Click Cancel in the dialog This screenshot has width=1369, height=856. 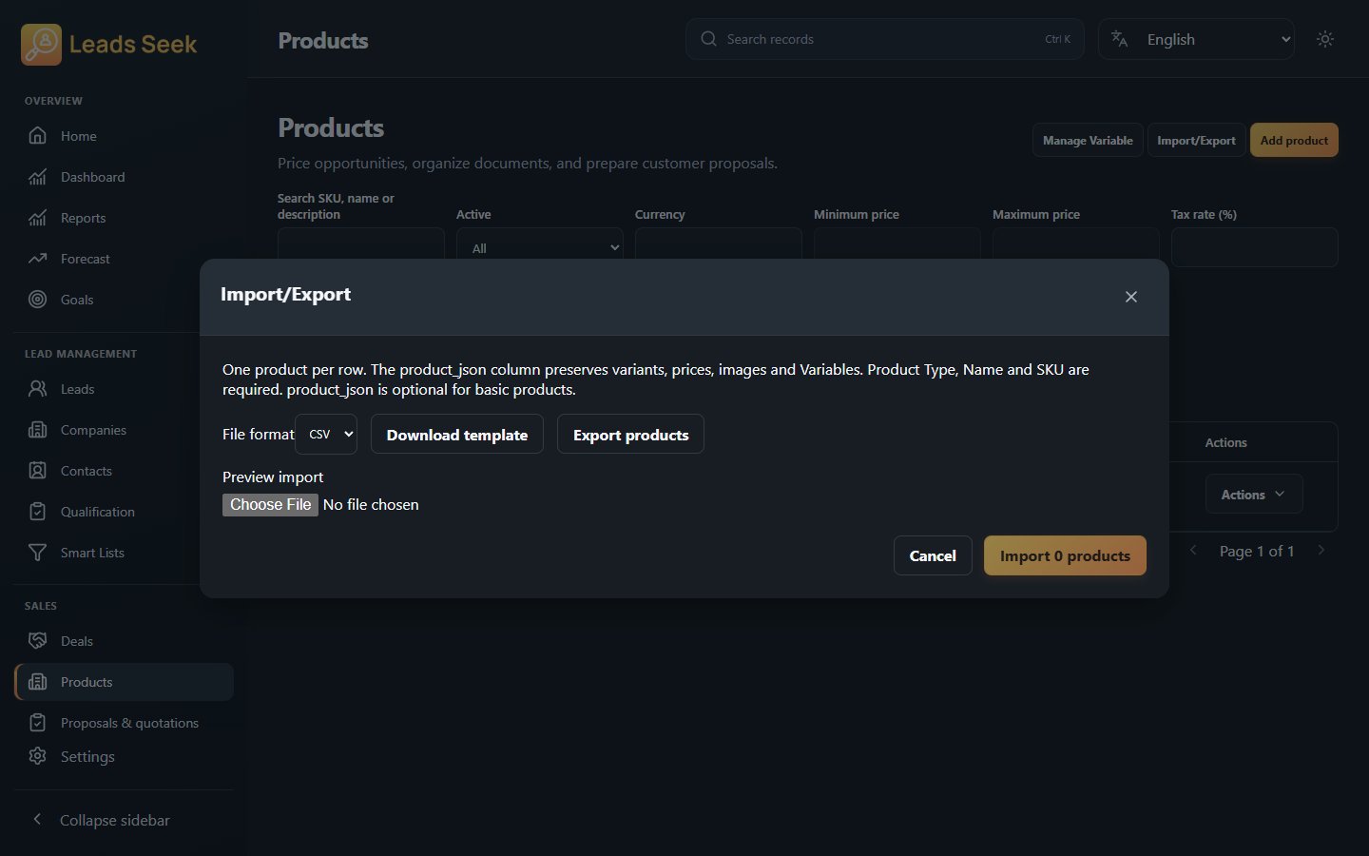(933, 555)
